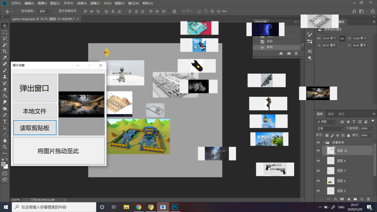
Task: Click the W width field 19.44 英寸
Action: click(x=330, y=38)
